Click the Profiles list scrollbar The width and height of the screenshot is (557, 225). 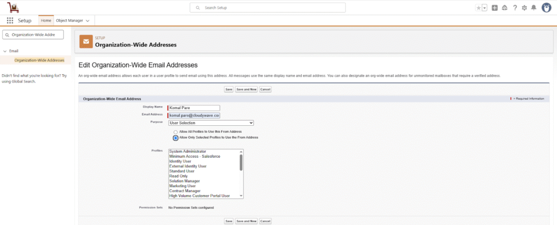pos(241,163)
